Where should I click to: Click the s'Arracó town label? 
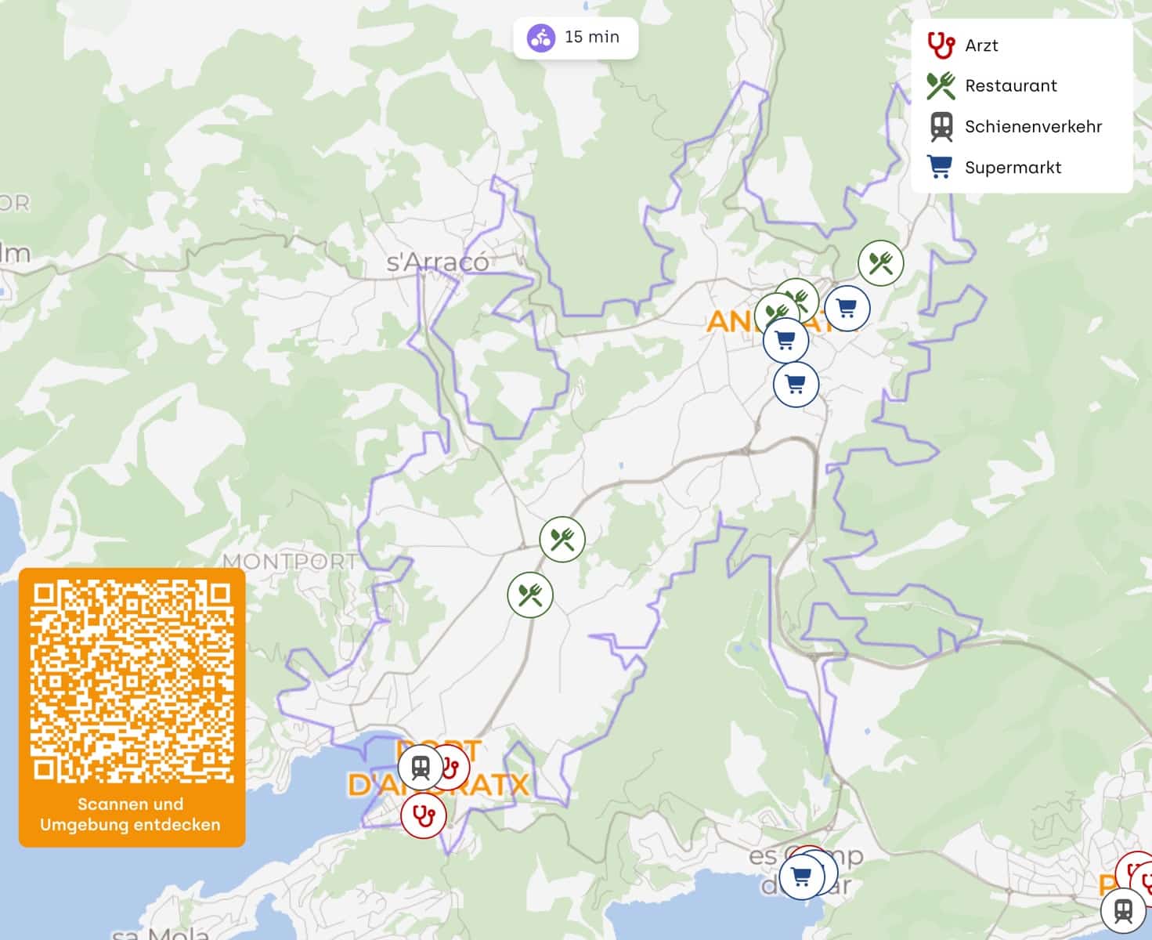pos(438,262)
